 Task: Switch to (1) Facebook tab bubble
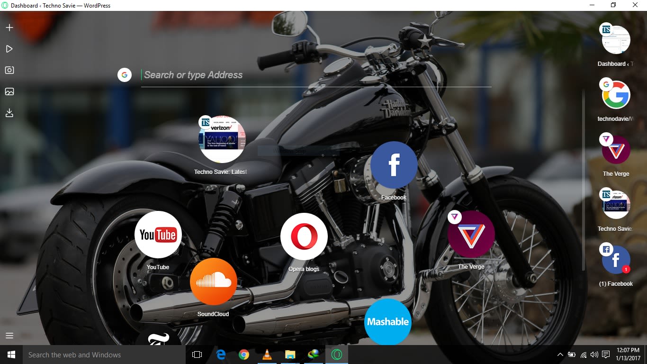(616, 260)
